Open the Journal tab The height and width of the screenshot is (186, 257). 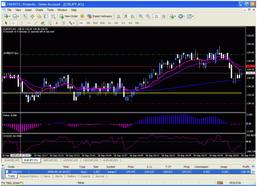pyautogui.click(x=100, y=176)
